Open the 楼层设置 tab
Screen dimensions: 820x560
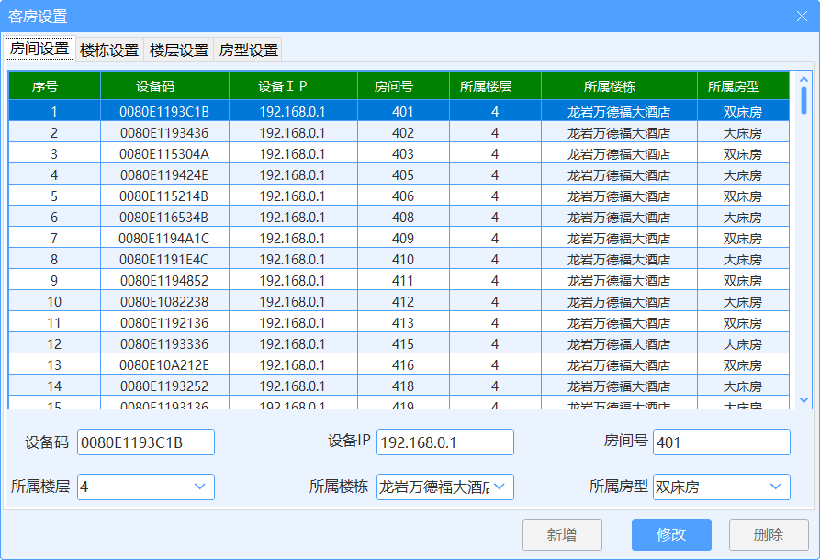click(x=179, y=50)
